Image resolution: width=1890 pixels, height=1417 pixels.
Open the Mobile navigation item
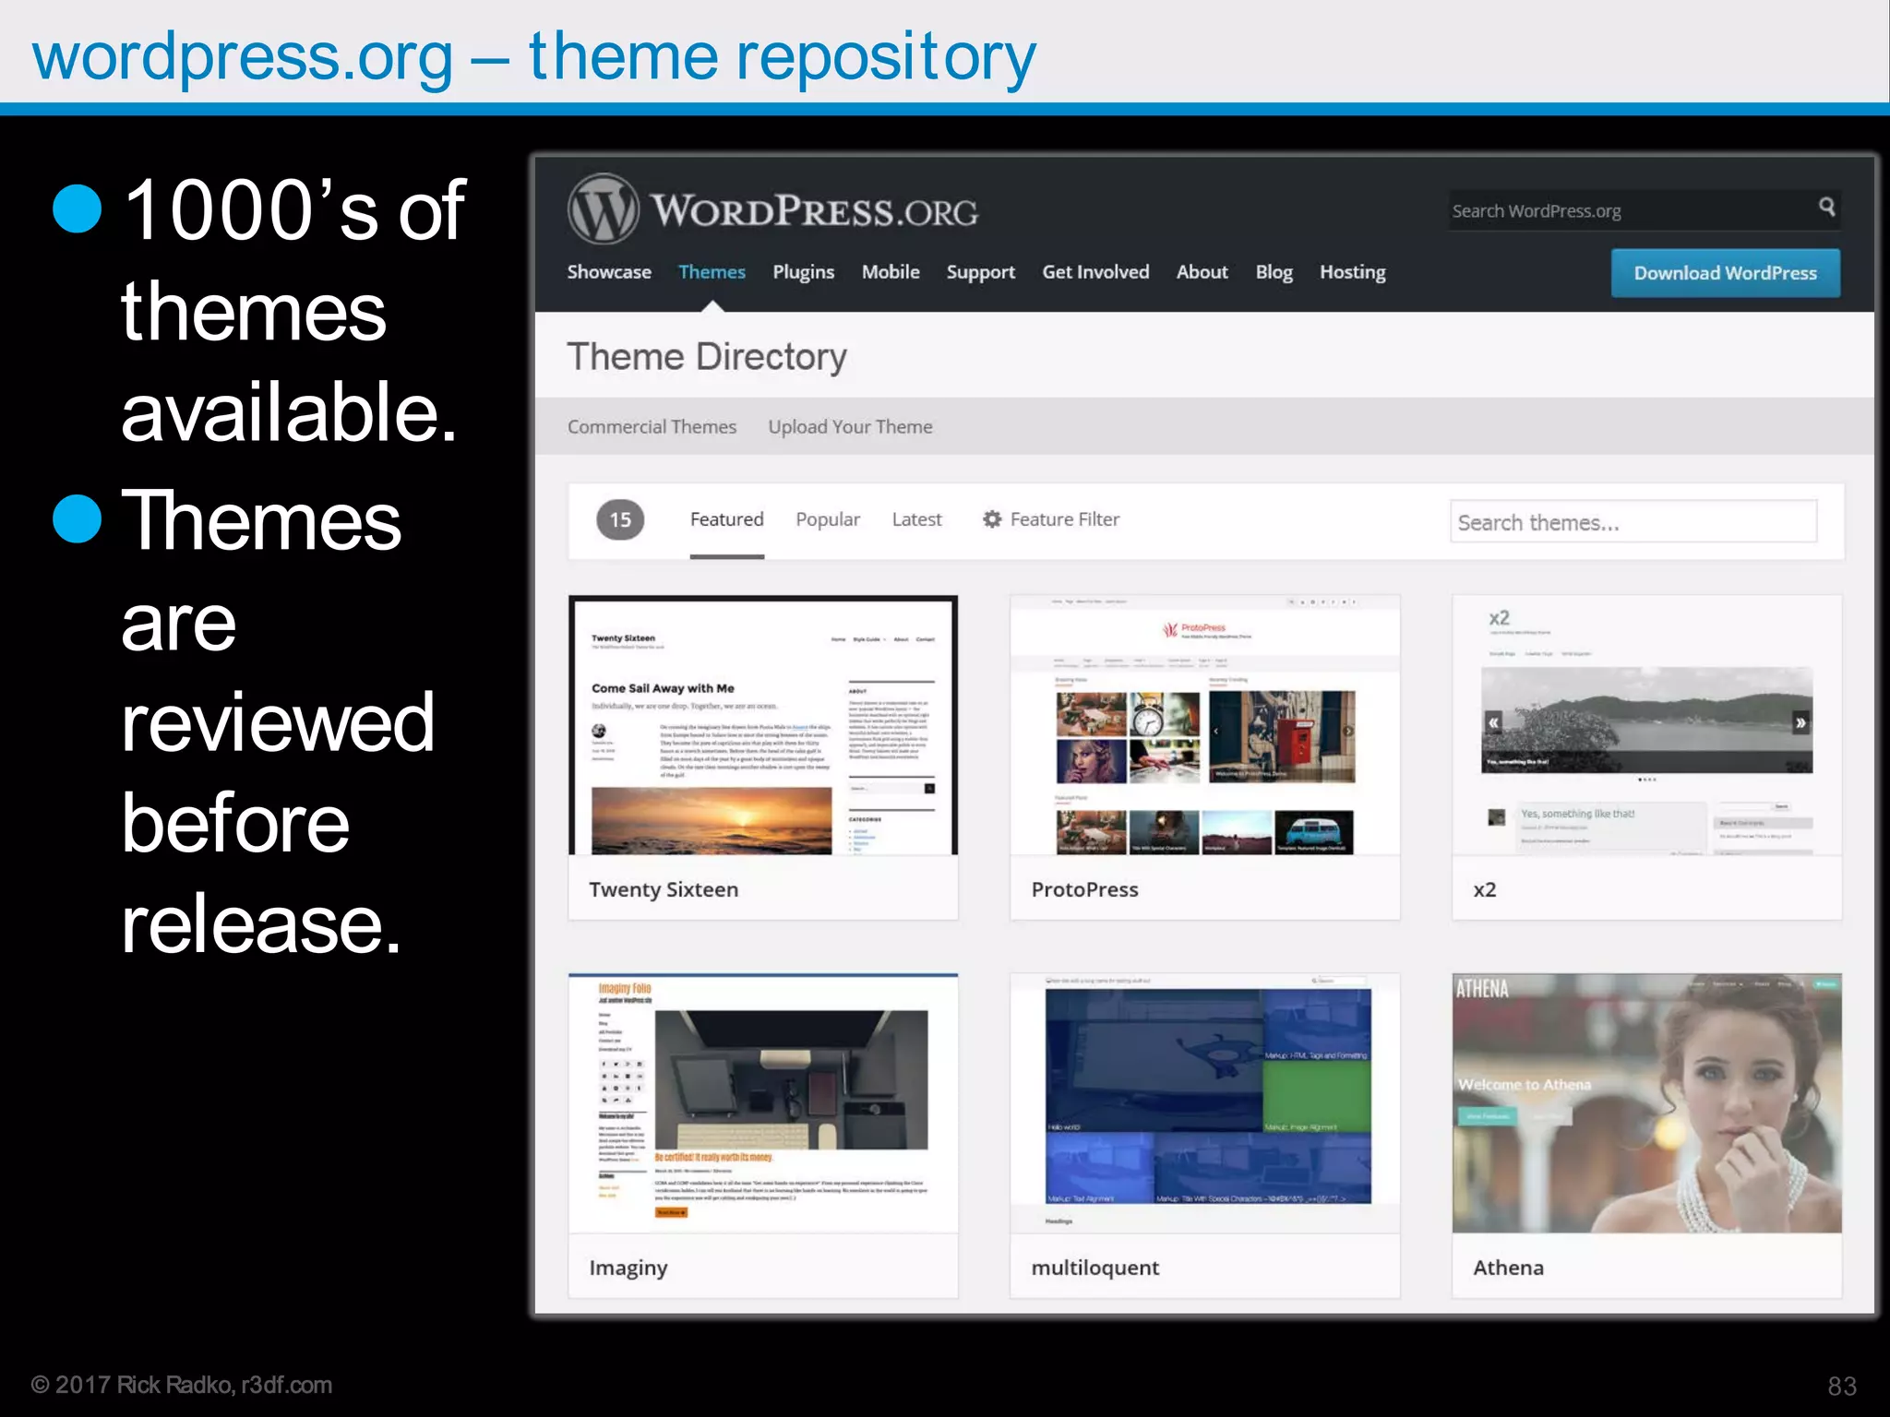click(891, 272)
